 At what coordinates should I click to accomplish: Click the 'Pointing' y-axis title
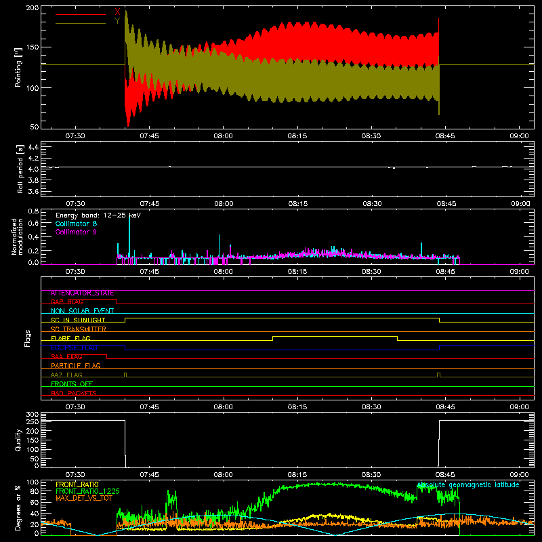18,67
